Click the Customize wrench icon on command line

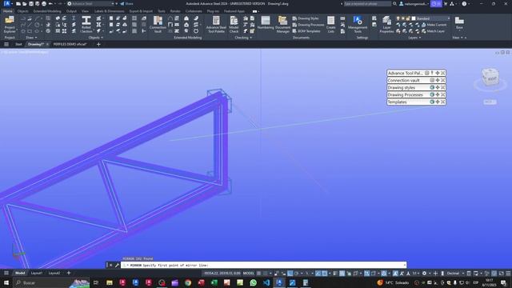[x=117, y=265]
